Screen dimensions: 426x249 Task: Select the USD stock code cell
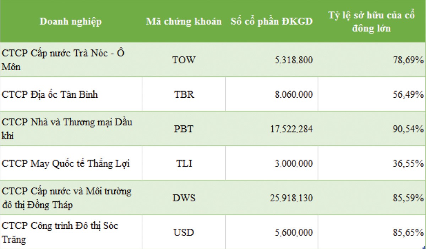coord(184,232)
